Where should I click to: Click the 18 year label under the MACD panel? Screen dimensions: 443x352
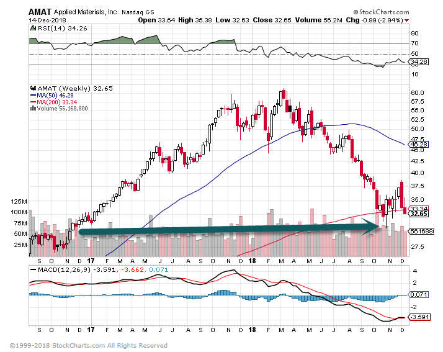[x=252, y=330]
